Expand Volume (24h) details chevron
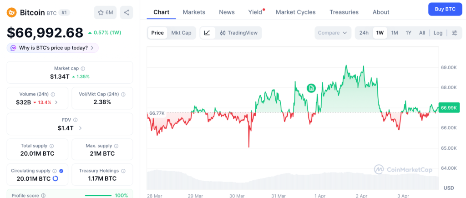Screen dimensions: 466x198 click(x=56, y=102)
